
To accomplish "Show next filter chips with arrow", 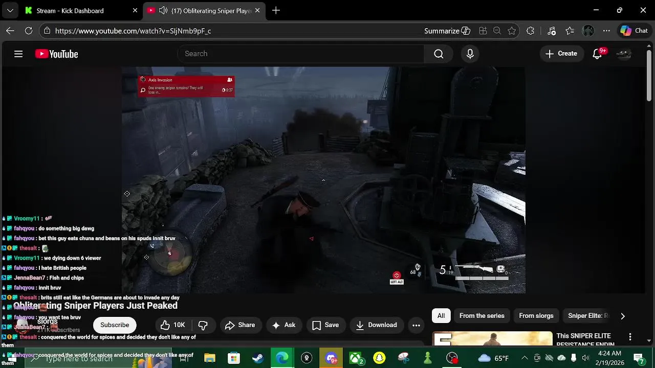I will (623, 316).
